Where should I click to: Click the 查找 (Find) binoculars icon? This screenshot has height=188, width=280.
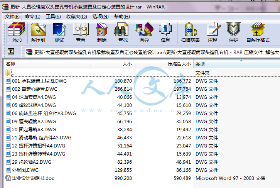click(x=123, y=33)
